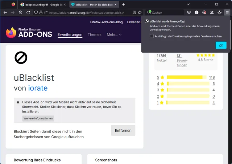Click the 11.786 Nutzer count
Image resolution: width=232 pixels, height=164 pixels.
(162, 58)
